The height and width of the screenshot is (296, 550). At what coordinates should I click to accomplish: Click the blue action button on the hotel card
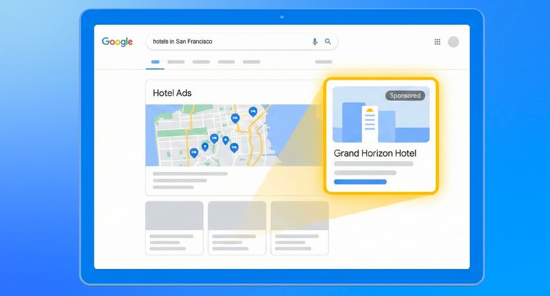click(360, 182)
